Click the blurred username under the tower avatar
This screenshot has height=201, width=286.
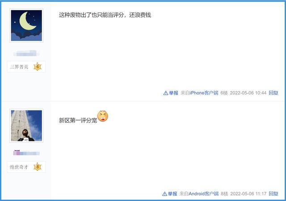[26, 153]
